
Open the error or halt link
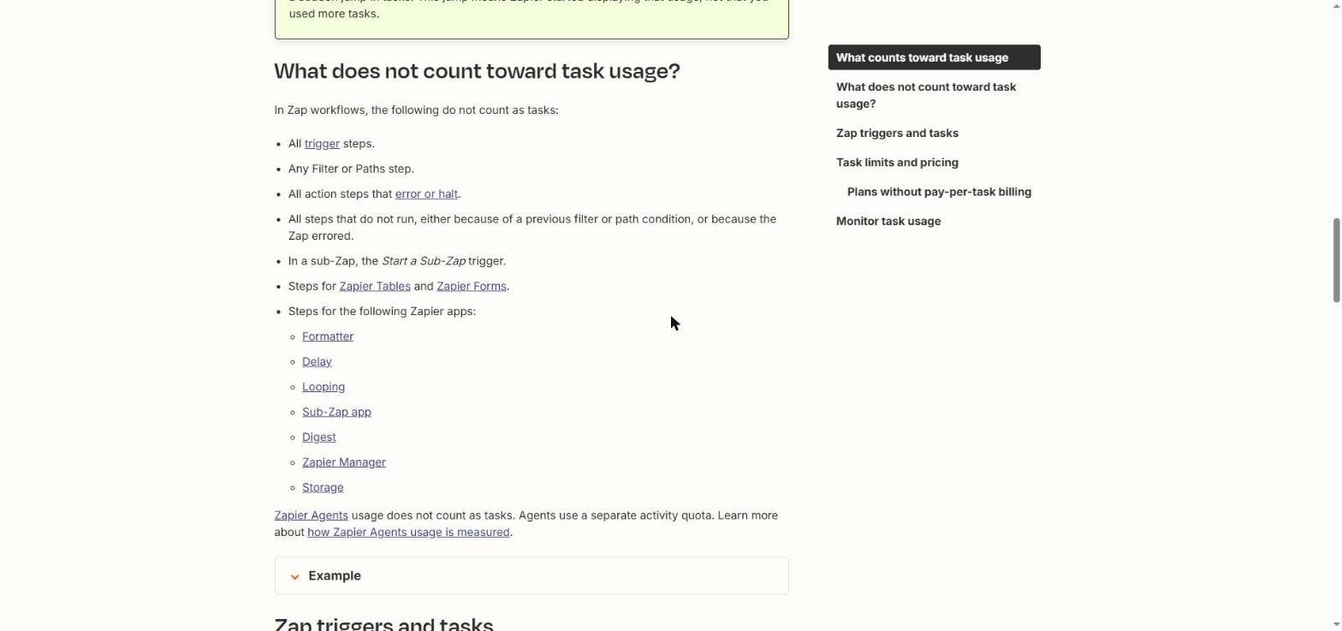(426, 194)
